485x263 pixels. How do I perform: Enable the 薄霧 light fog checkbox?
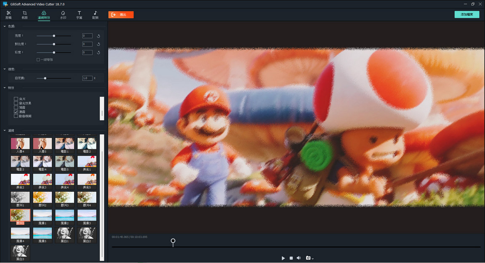click(x=16, y=108)
